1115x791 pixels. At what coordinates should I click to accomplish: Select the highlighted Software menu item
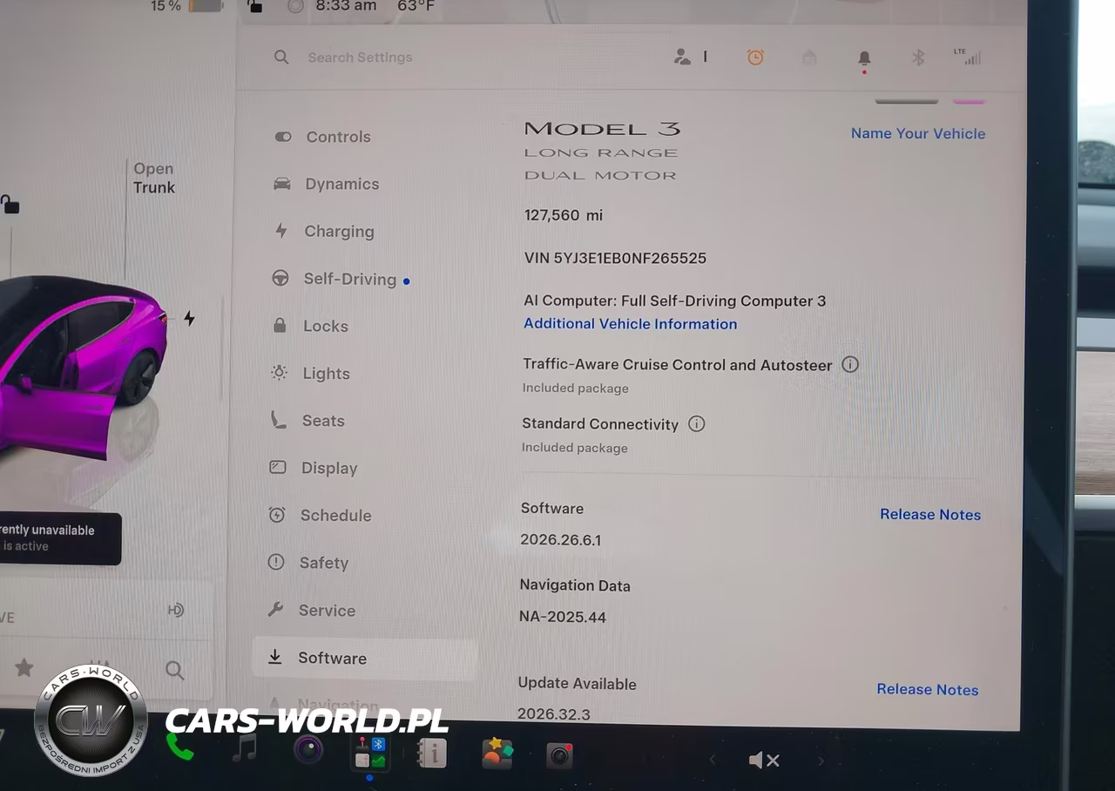click(x=364, y=659)
